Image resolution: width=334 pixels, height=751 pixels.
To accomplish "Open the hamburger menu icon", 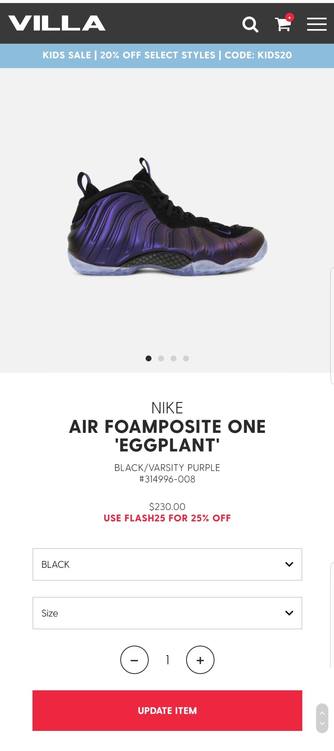I will tap(317, 24).
